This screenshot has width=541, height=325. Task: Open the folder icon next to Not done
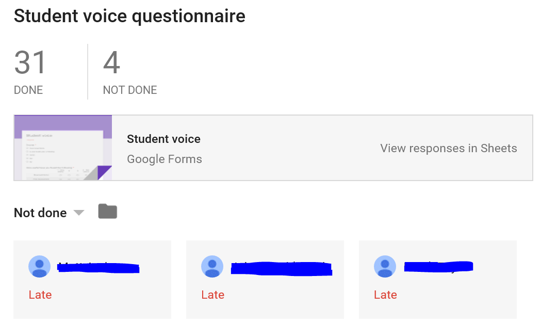click(107, 212)
